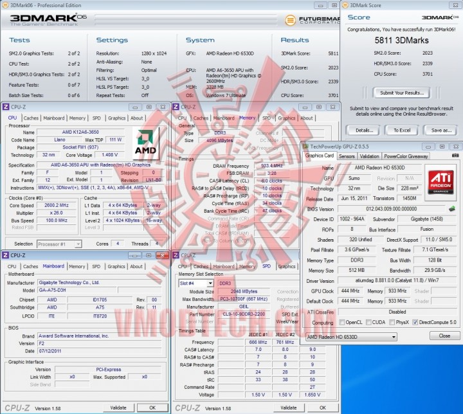Click the Subvendor Gigabyte (1458) field
Viewport: 463px width, 414px height.
(x=427, y=219)
